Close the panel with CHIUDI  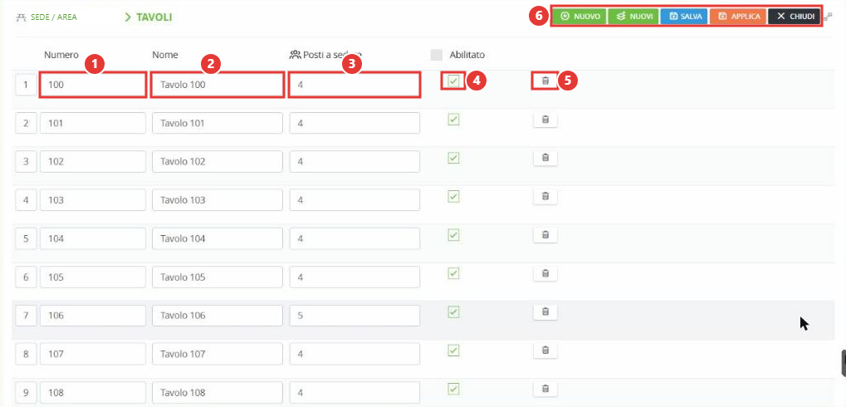(x=794, y=17)
